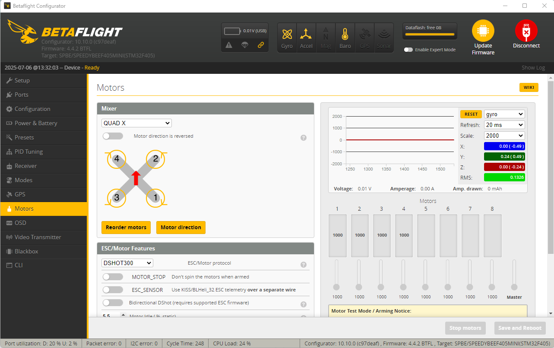
Task: Open the gyro graph source dropdown
Action: (504, 114)
